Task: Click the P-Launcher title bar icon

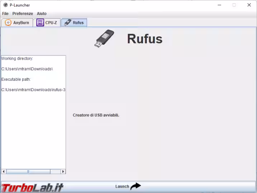Action: pos(5,5)
